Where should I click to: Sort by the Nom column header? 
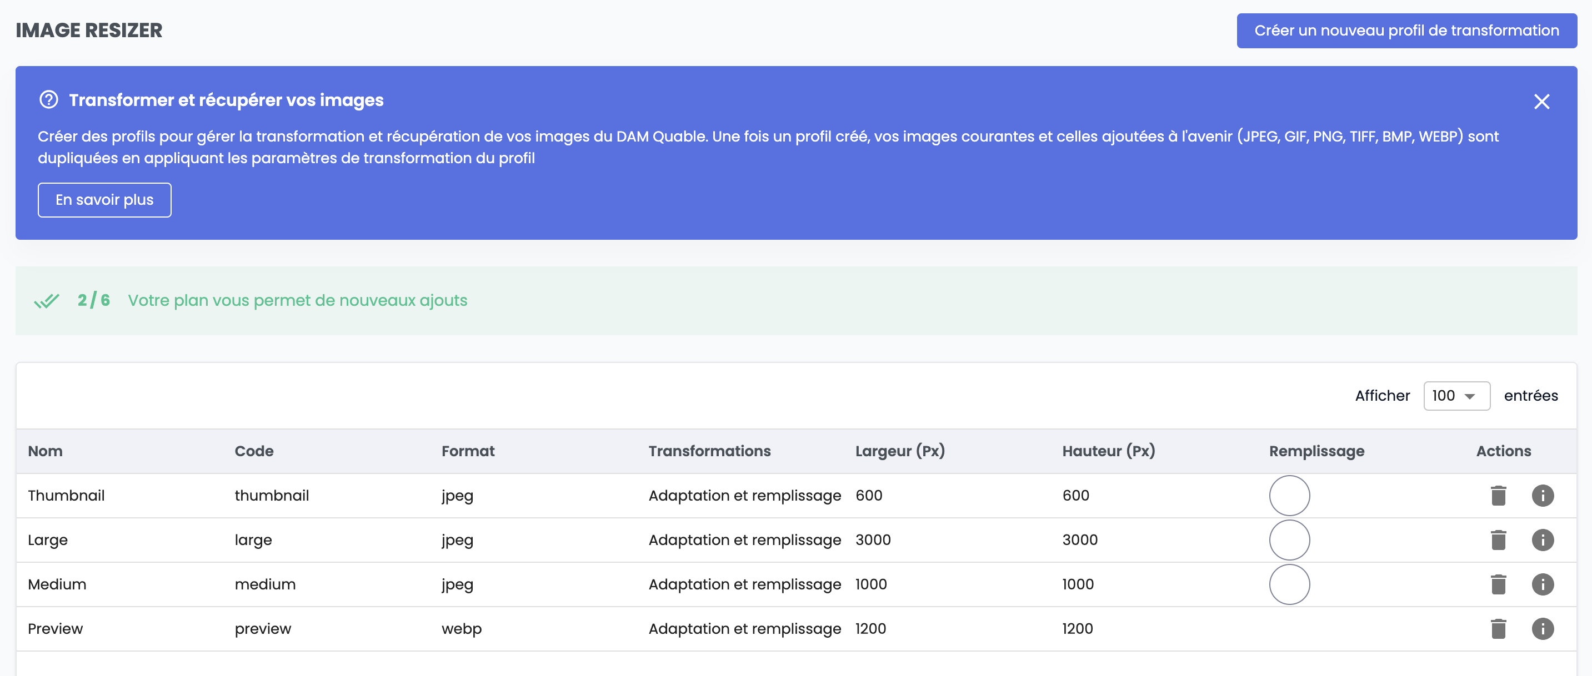click(x=45, y=451)
